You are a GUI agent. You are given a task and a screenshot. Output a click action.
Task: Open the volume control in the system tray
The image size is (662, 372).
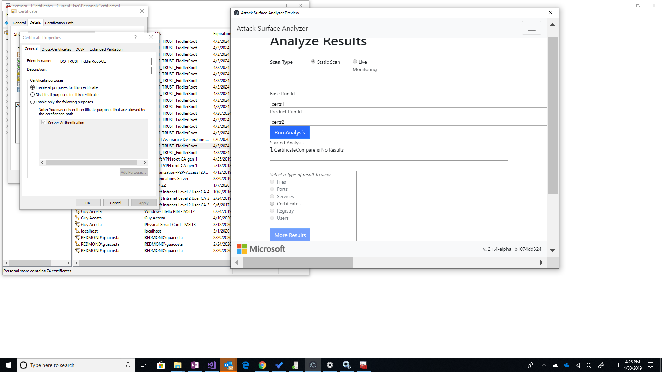[x=589, y=365]
